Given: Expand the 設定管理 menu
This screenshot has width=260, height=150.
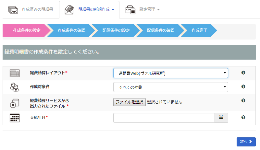Looking at the screenshot, I should [149, 10].
